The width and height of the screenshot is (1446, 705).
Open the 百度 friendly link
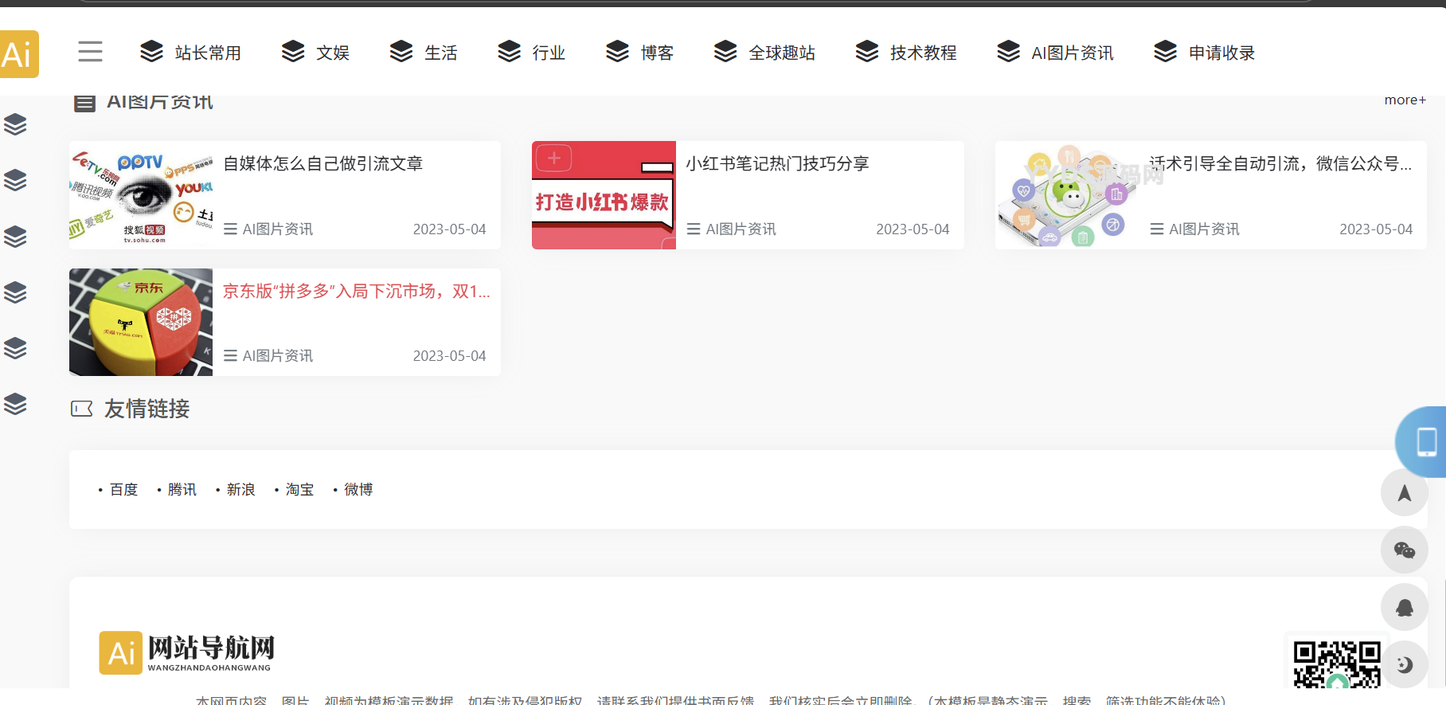click(x=123, y=489)
